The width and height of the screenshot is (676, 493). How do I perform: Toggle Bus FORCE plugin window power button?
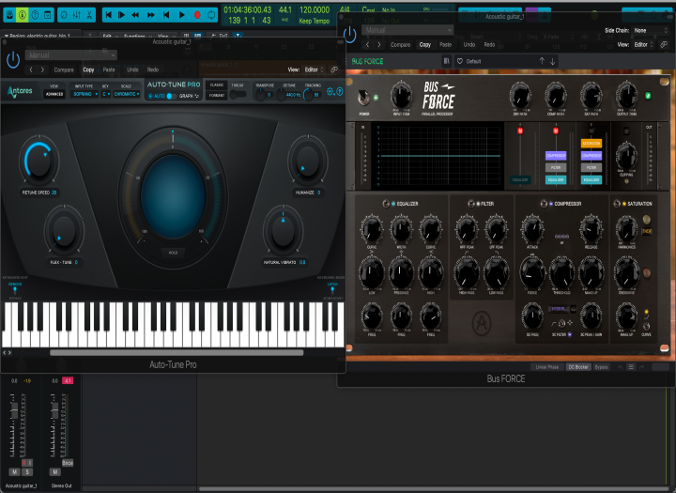[x=349, y=35]
